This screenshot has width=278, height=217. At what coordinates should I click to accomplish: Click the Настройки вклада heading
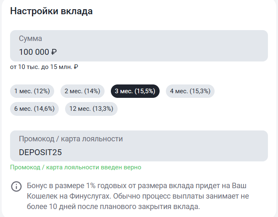click(51, 11)
